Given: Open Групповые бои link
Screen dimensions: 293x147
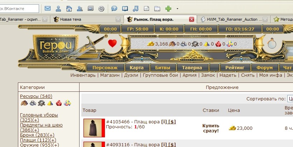Looking at the screenshot, I should pos(160,75).
